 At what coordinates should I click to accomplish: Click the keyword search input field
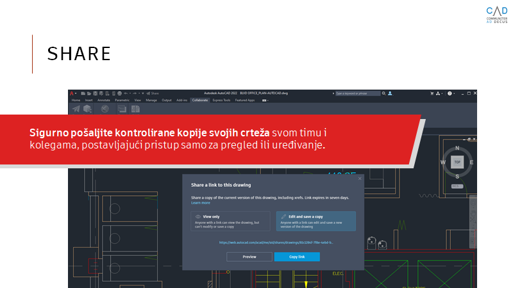click(358, 93)
